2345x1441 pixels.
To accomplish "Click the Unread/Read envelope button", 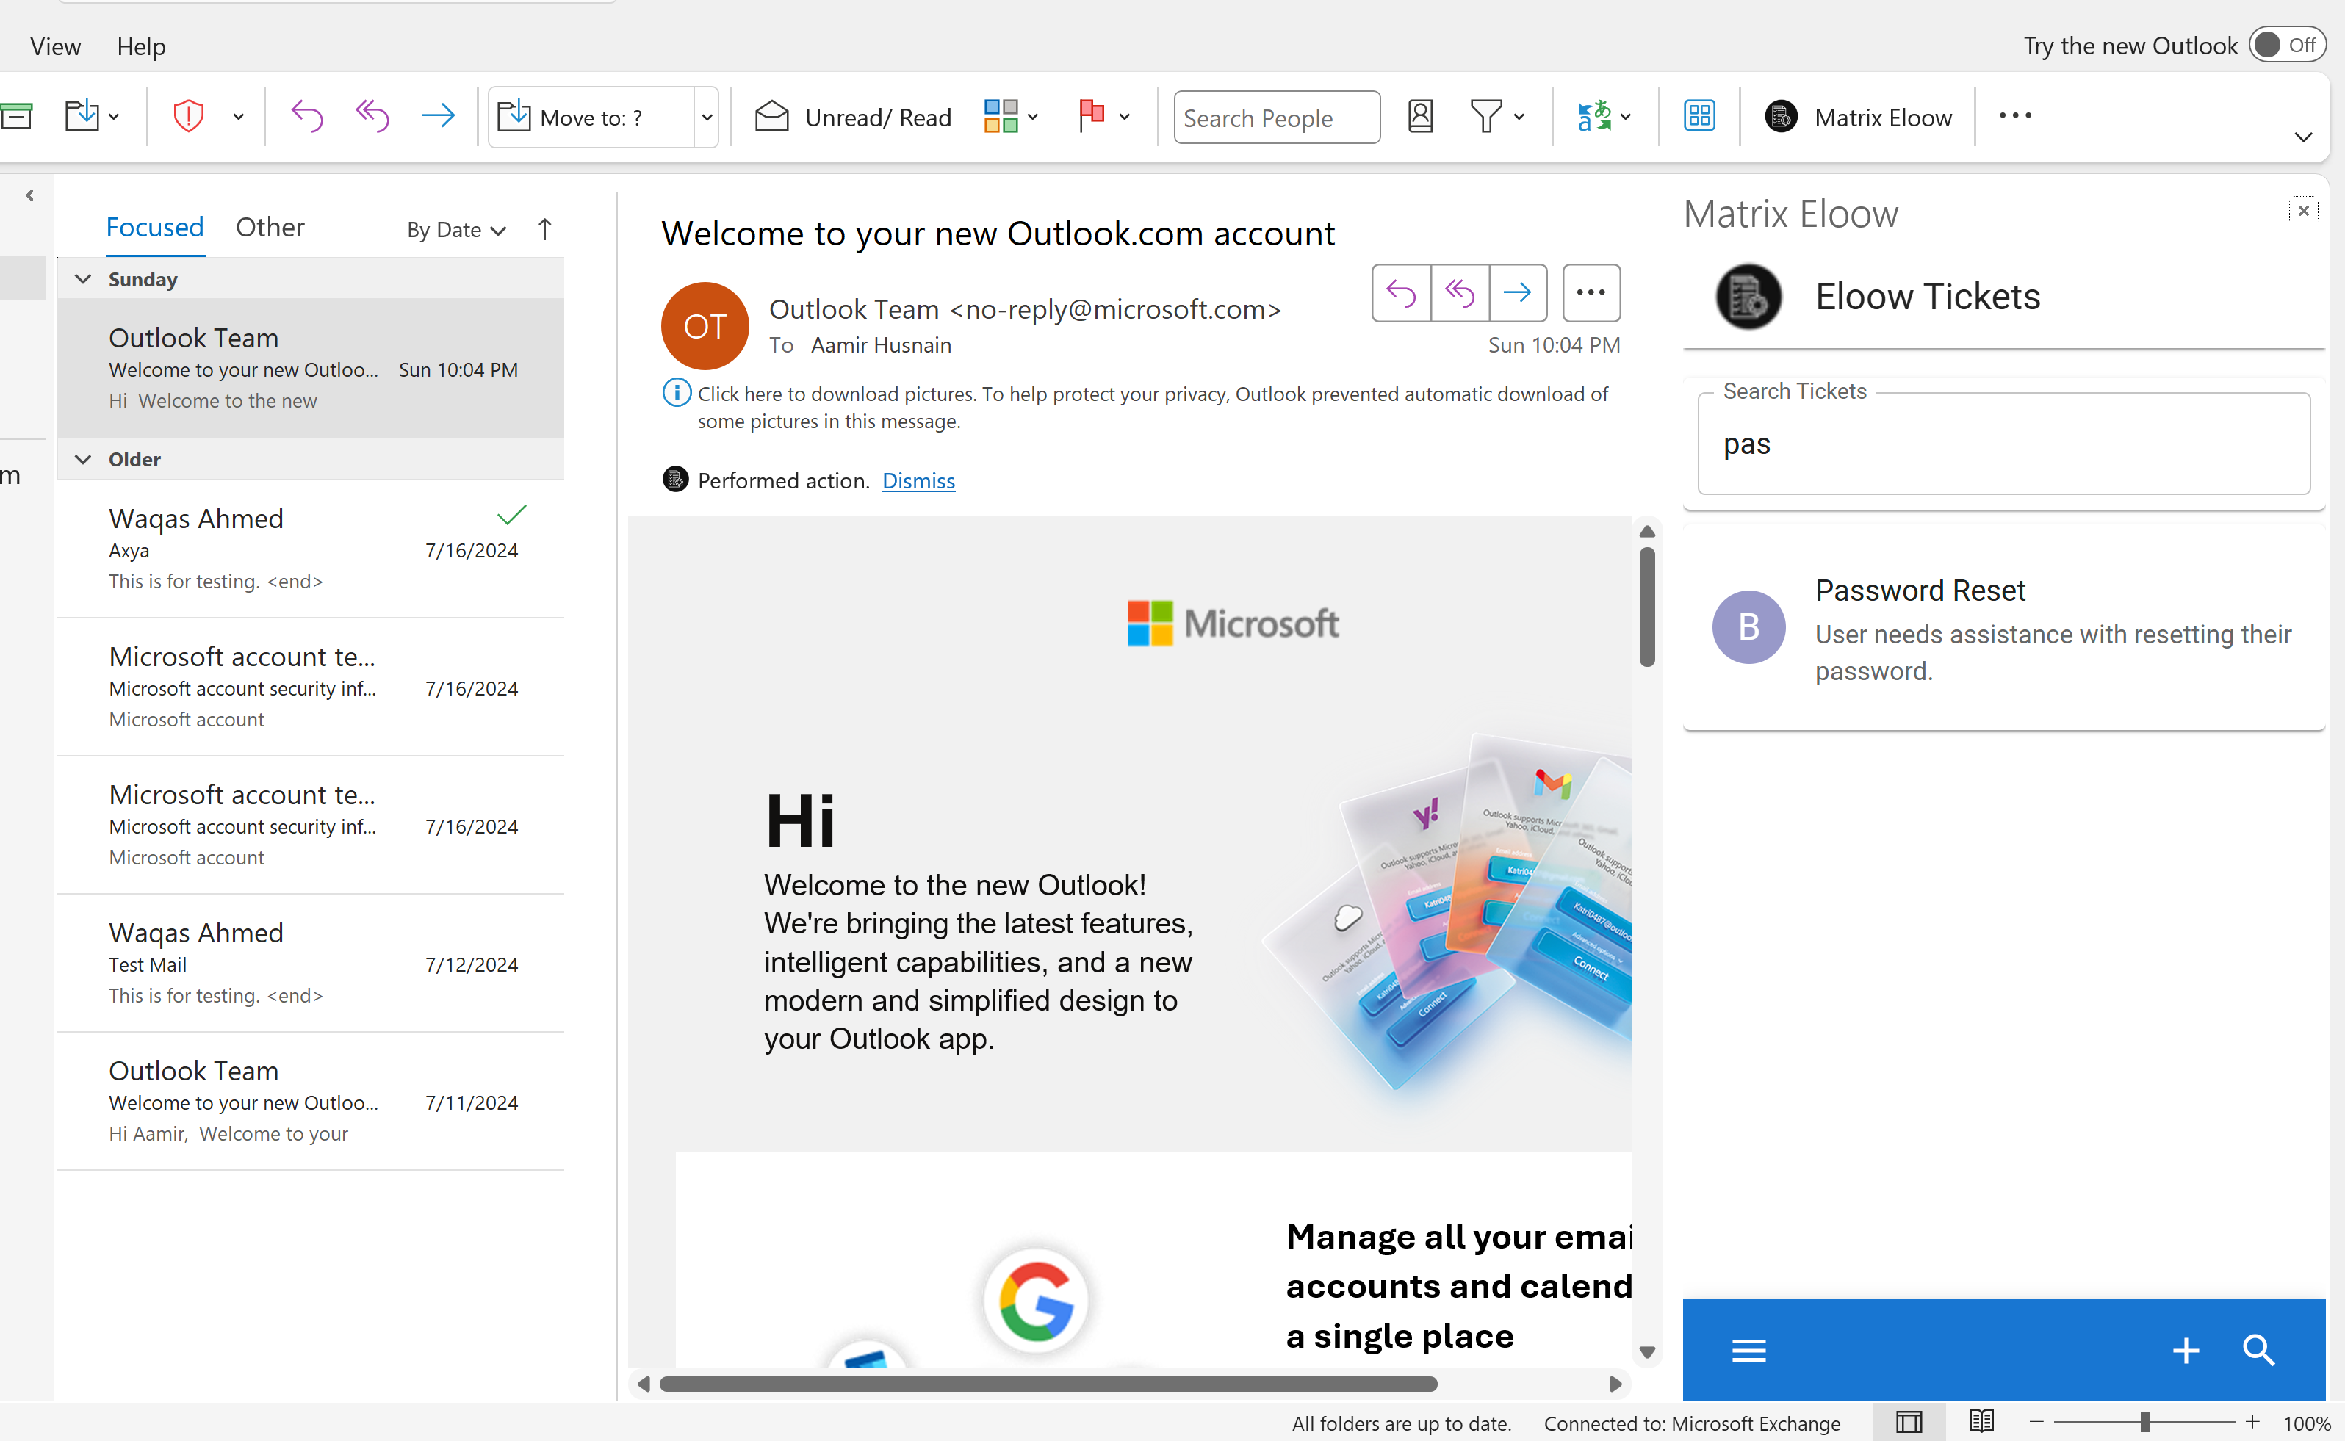I will tap(853, 116).
